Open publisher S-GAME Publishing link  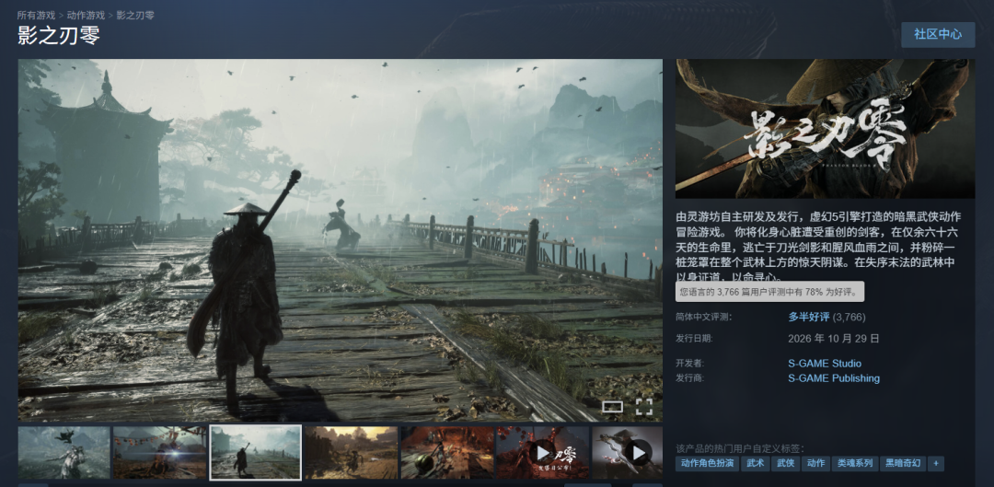pos(834,378)
